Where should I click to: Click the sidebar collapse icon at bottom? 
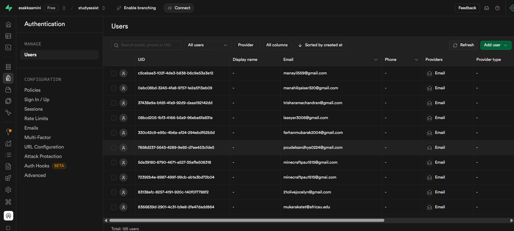(x=8, y=228)
